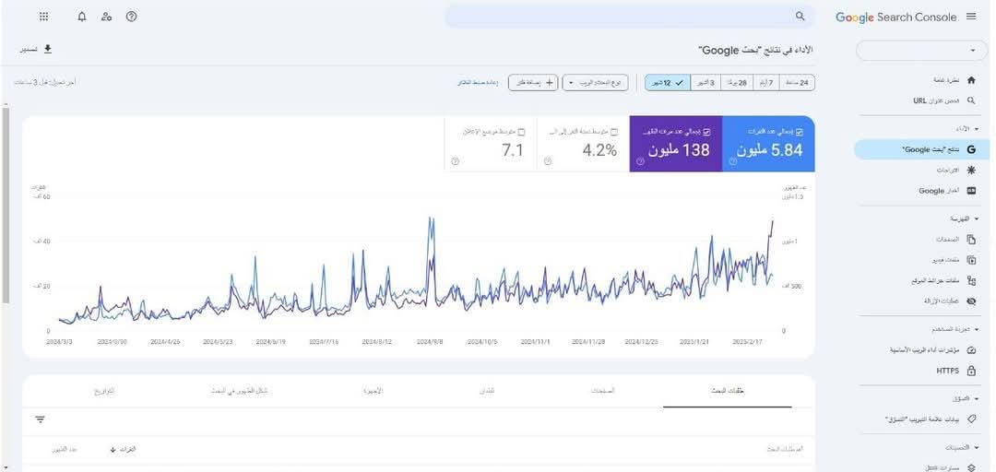Click the table filter rows icon
The height and width of the screenshot is (472, 996).
[x=41, y=419]
